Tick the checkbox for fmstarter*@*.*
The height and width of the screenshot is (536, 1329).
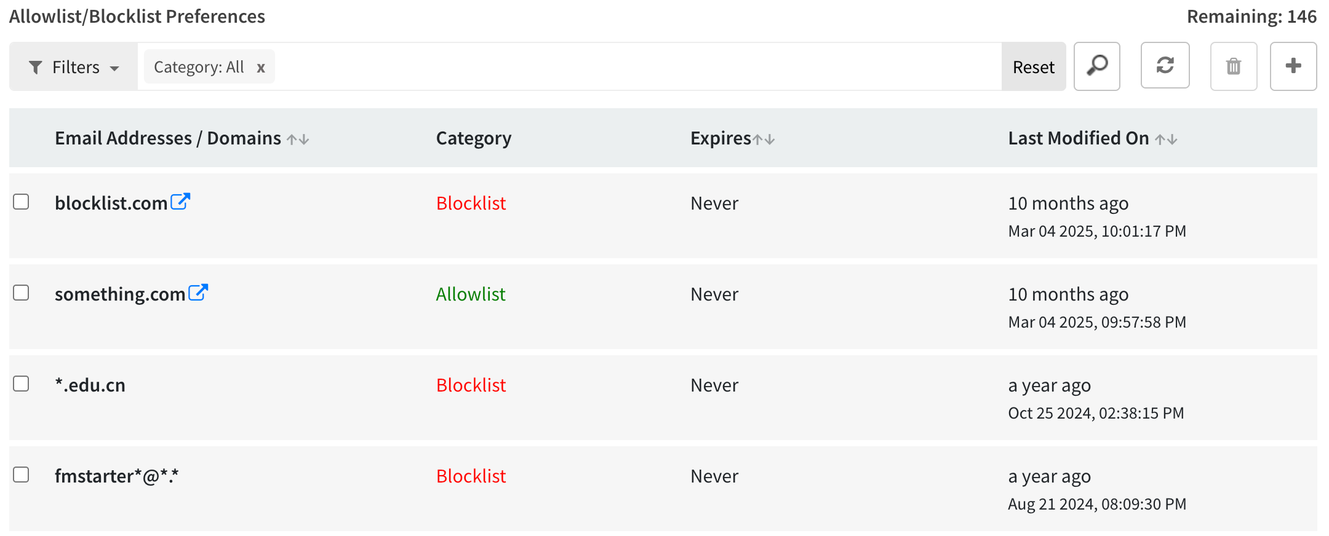[22, 474]
